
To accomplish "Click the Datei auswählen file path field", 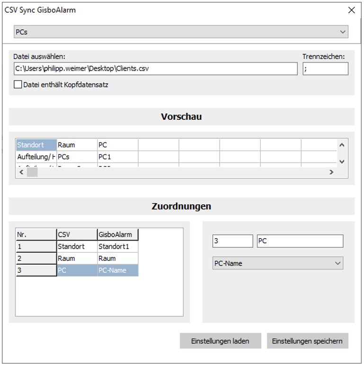I will click(x=156, y=69).
